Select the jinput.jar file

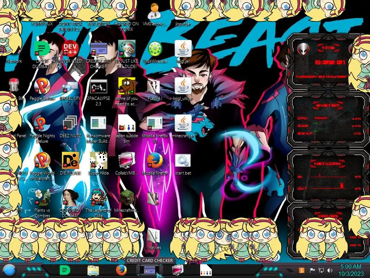pyautogui.click(x=183, y=24)
